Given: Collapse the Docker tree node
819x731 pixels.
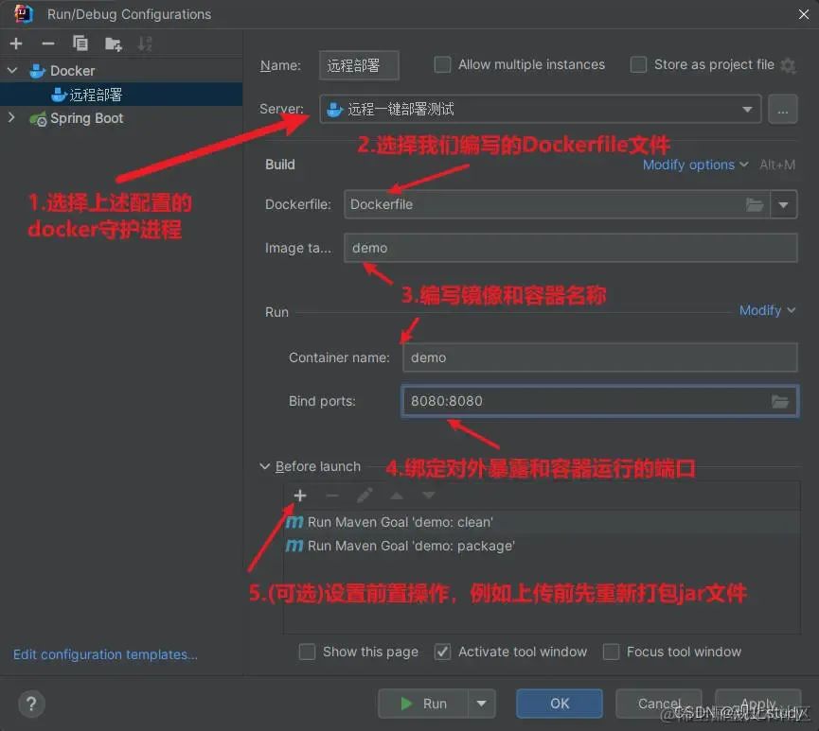Looking at the screenshot, I should pyautogui.click(x=12, y=70).
